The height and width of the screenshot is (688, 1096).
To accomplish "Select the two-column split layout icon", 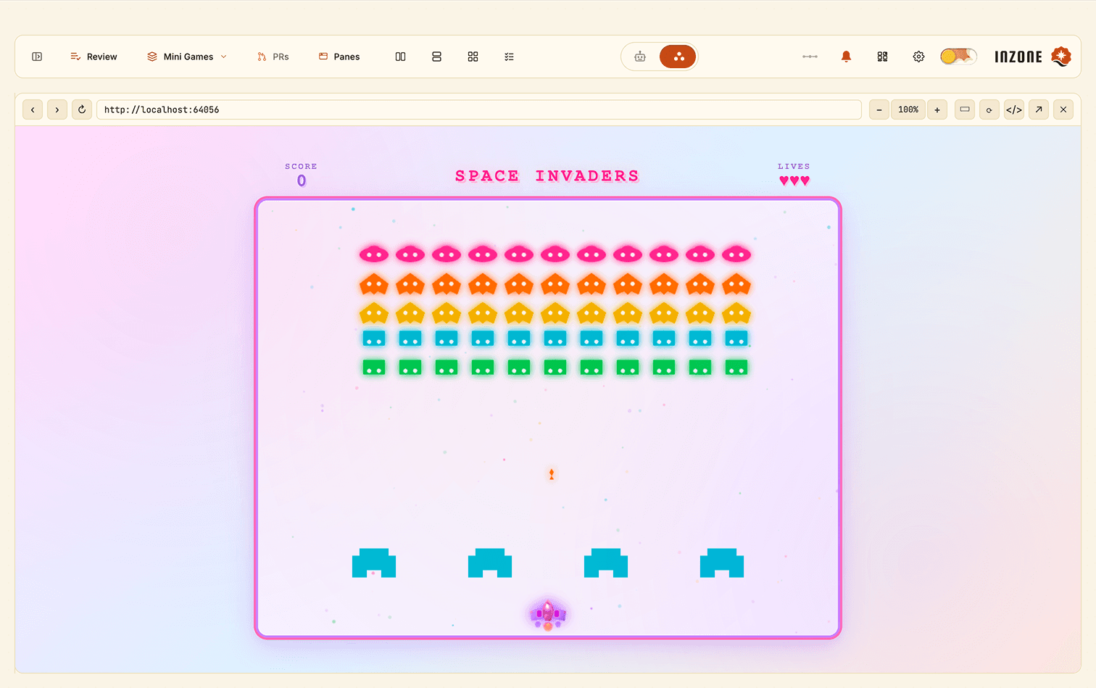I will click(x=400, y=57).
